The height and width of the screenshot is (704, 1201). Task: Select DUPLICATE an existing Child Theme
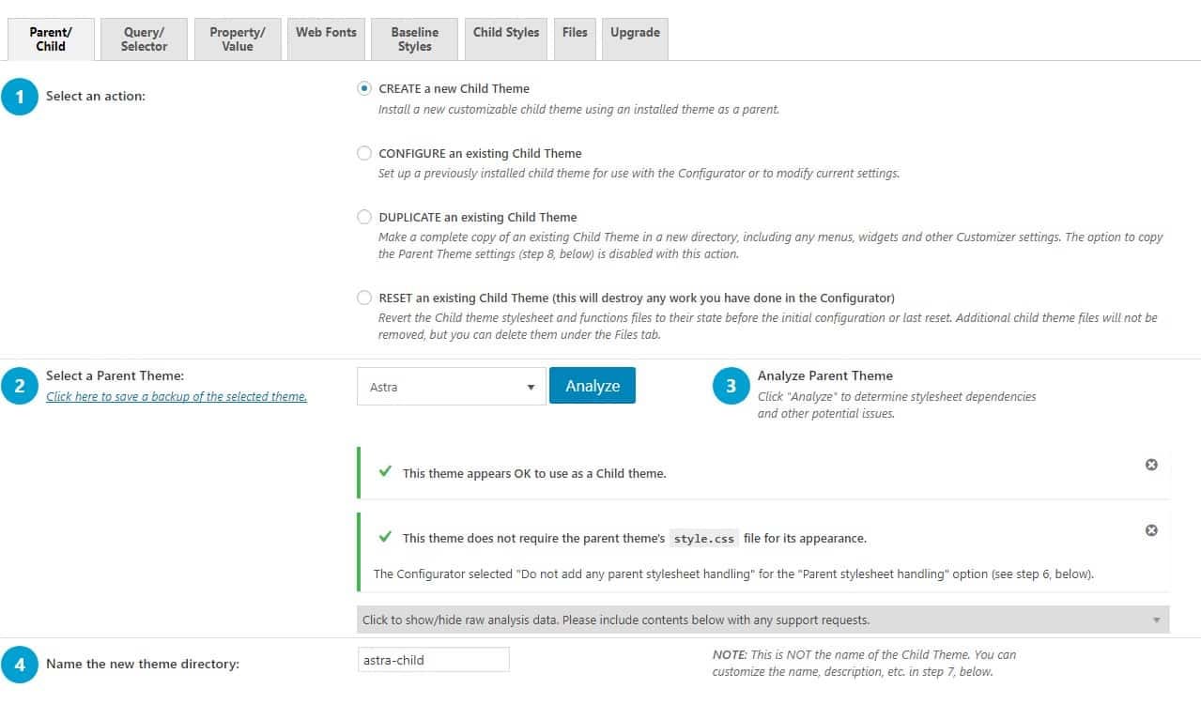pos(364,217)
